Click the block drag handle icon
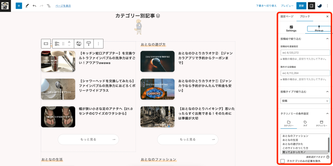 pos(63,44)
